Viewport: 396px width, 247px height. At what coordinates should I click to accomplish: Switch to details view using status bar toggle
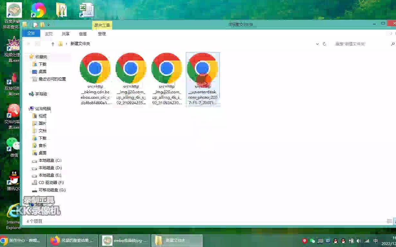389,221
